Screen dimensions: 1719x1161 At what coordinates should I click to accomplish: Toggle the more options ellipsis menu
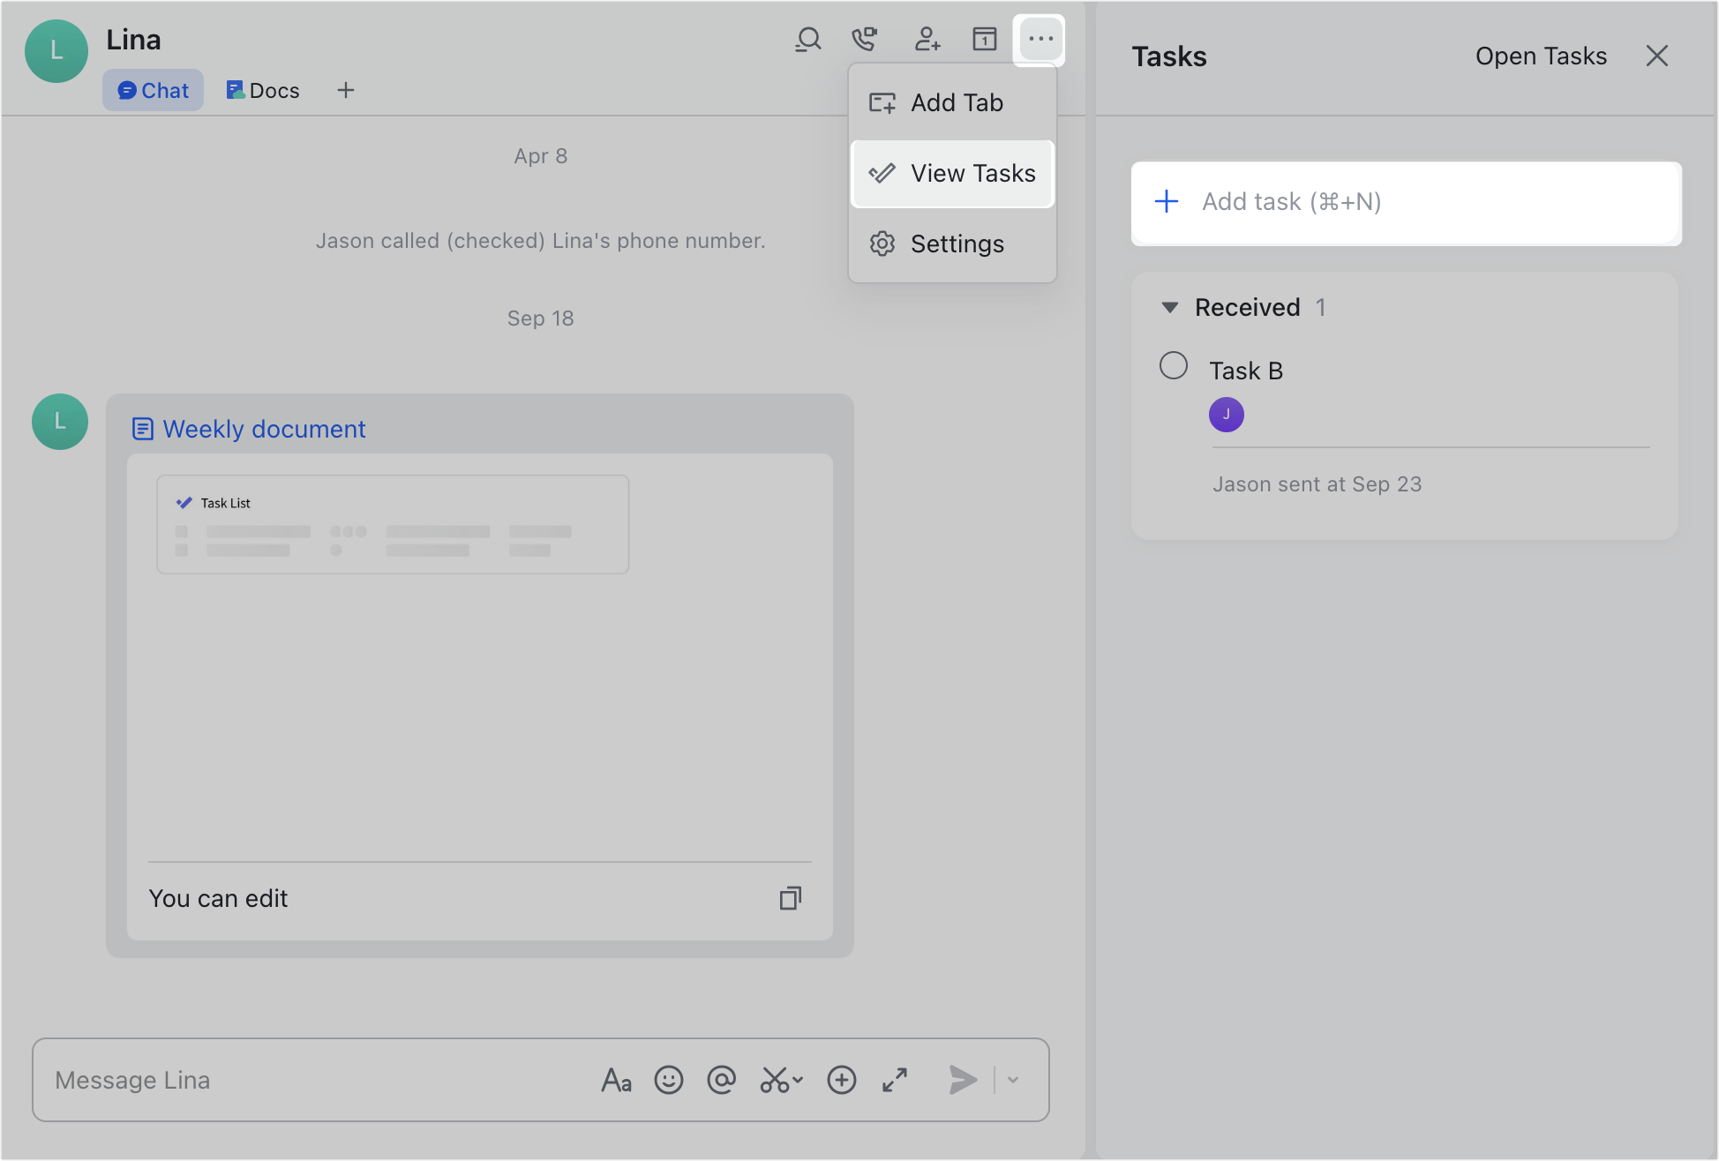[x=1040, y=39]
